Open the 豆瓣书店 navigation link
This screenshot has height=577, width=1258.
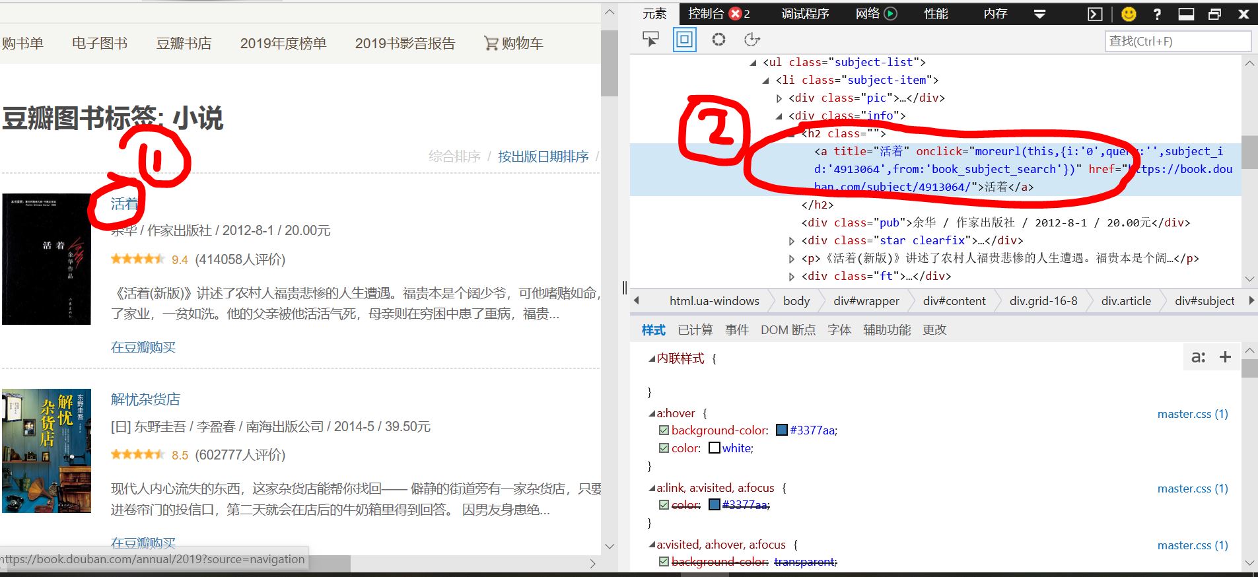tap(184, 44)
